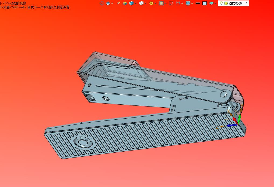Expand the blue cube display mode dropdown

click(x=135, y=3)
